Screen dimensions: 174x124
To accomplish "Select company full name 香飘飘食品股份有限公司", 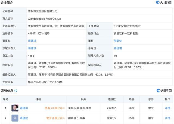I will pos(43,11).
